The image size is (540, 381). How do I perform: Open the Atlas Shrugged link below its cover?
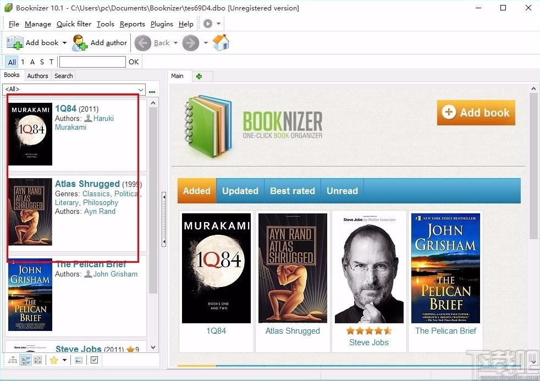[293, 330]
